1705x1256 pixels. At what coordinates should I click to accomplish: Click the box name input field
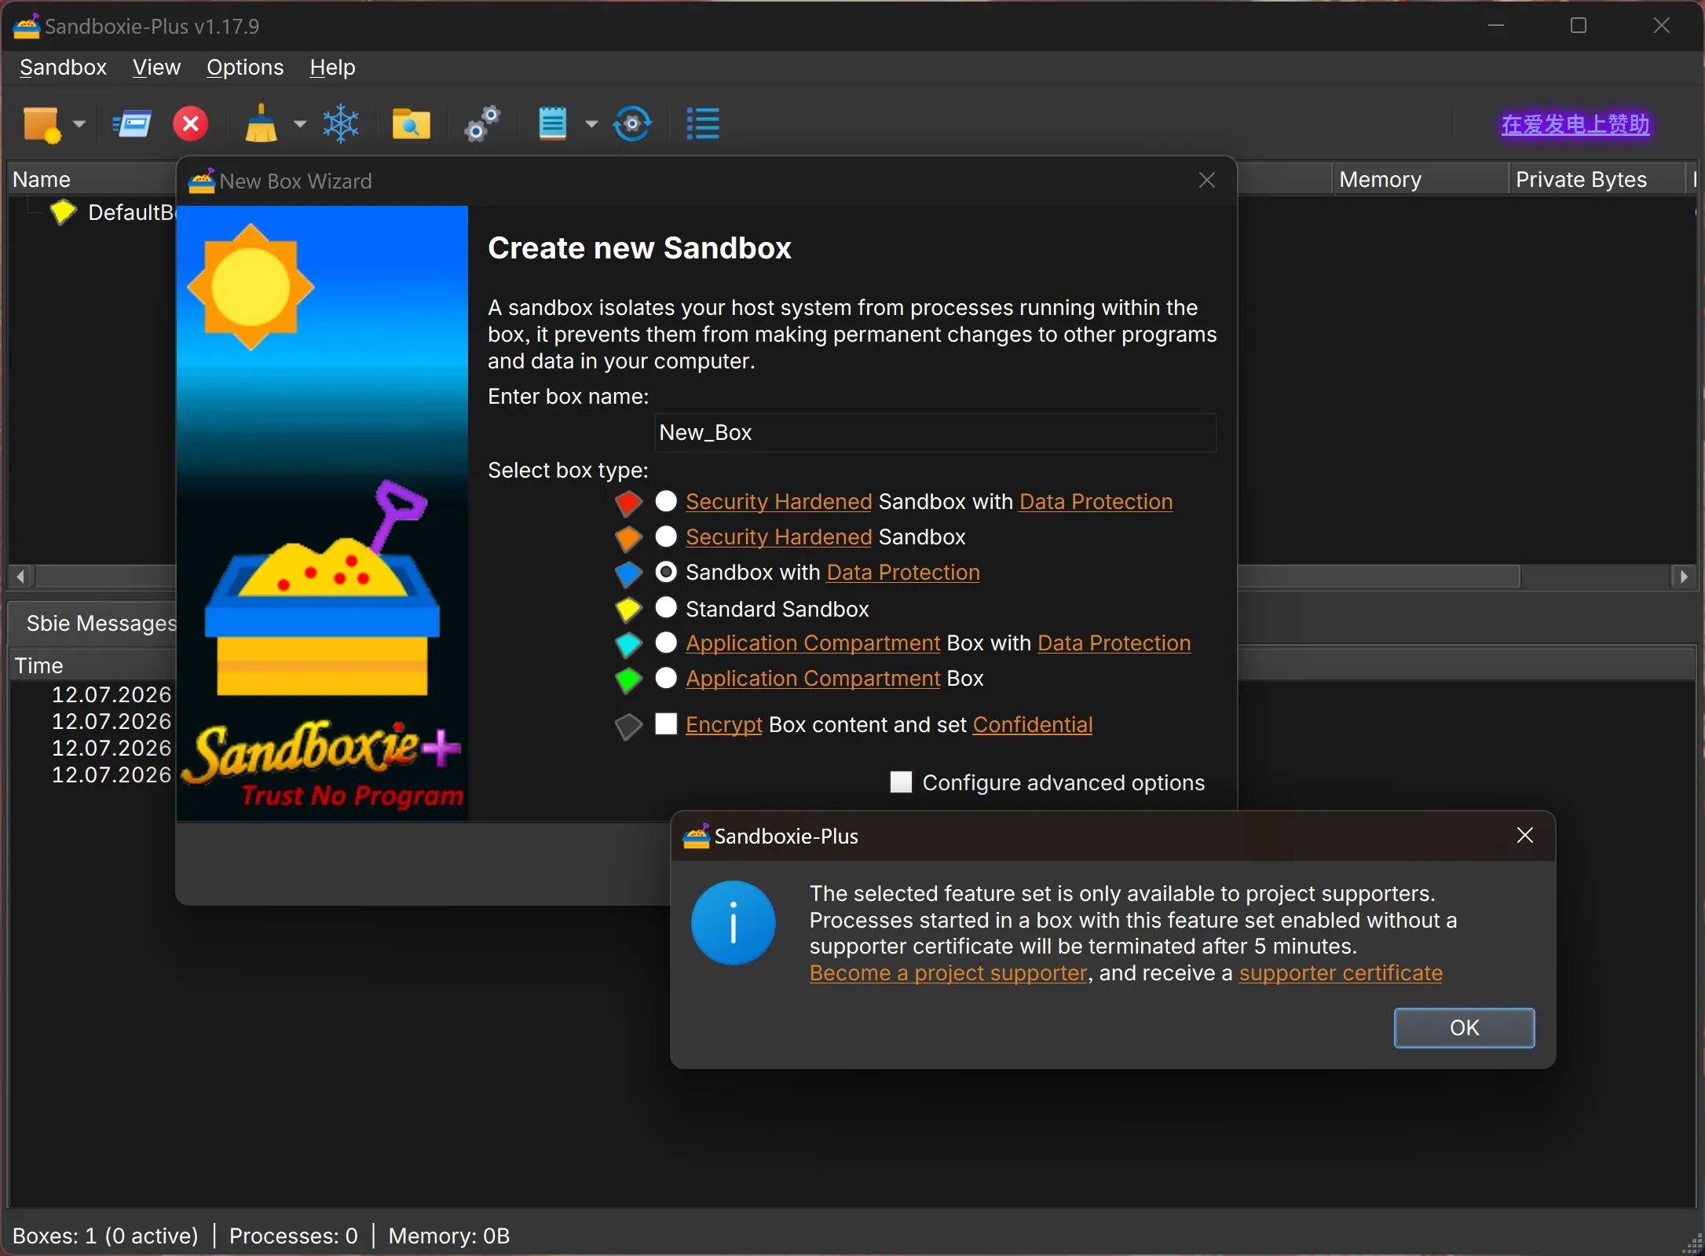click(x=935, y=433)
